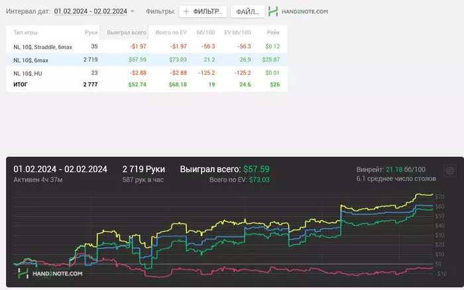Select the NL 10$, HU row
This screenshot has height=290, width=464.
coord(146,73)
